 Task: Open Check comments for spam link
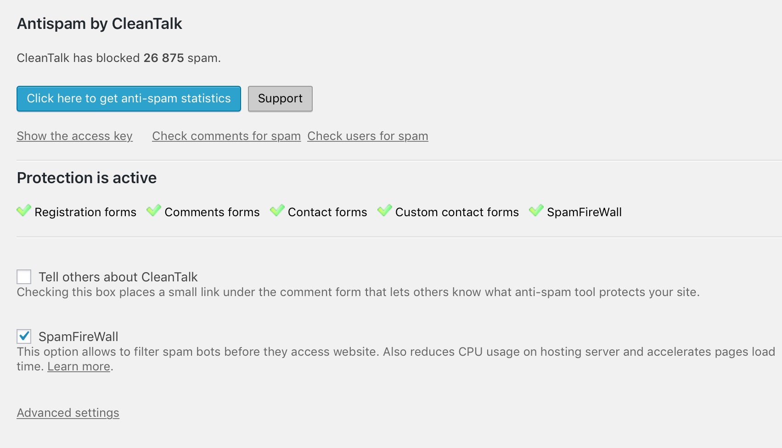(226, 136)
